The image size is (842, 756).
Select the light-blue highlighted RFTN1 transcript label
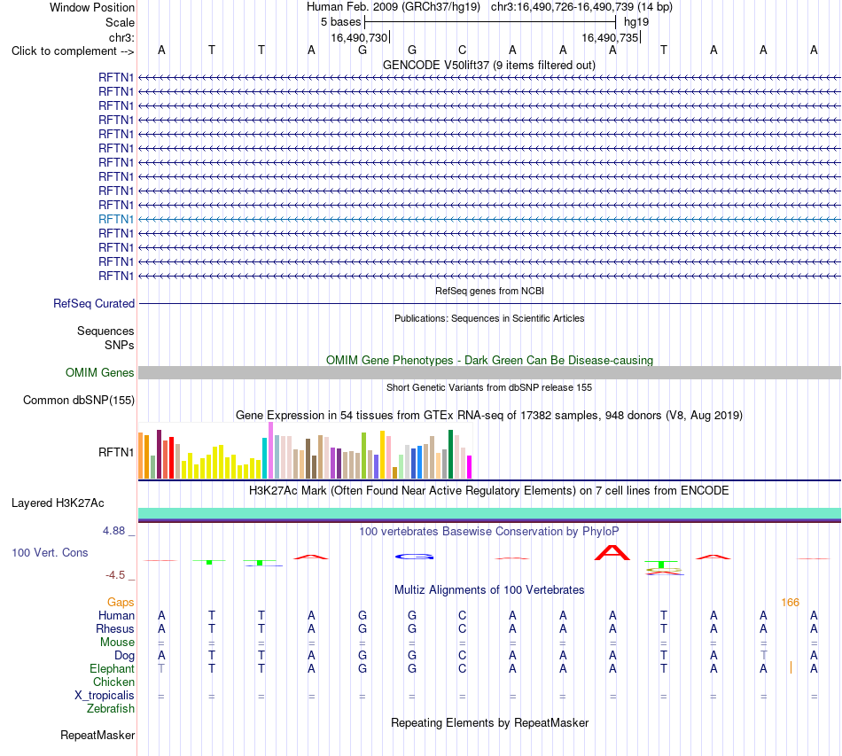coord(116,219)
